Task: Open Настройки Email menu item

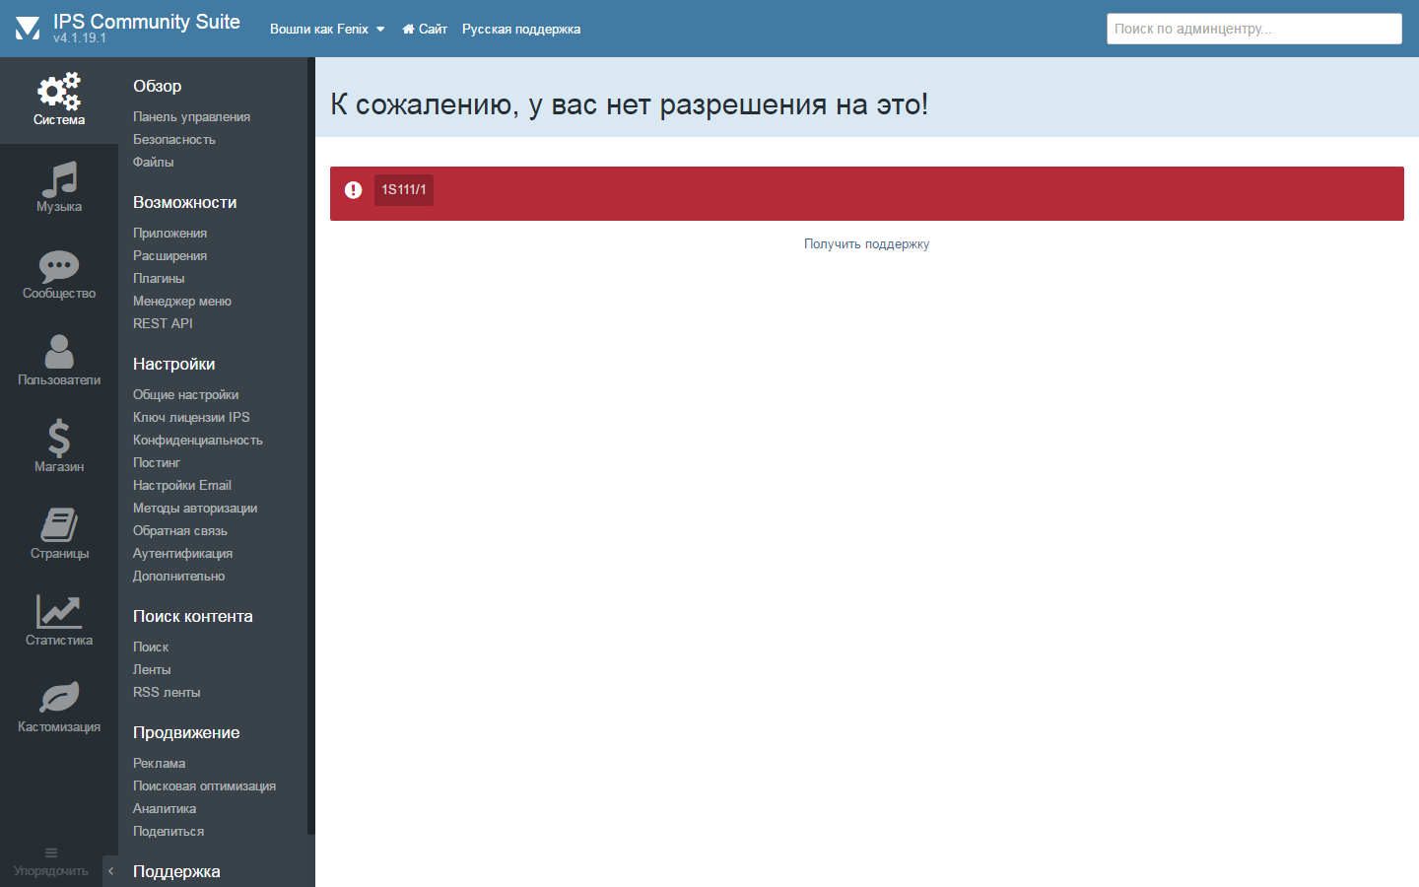Action: pos(182,485)
